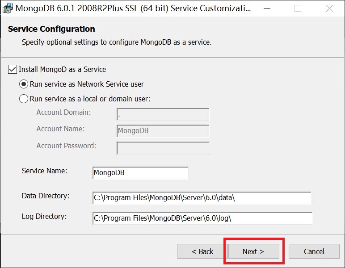The width and height of the screenshot is (345, 268).
Task: Click the Account Name label
Action: pyautogui.click(x=60, y=129)
